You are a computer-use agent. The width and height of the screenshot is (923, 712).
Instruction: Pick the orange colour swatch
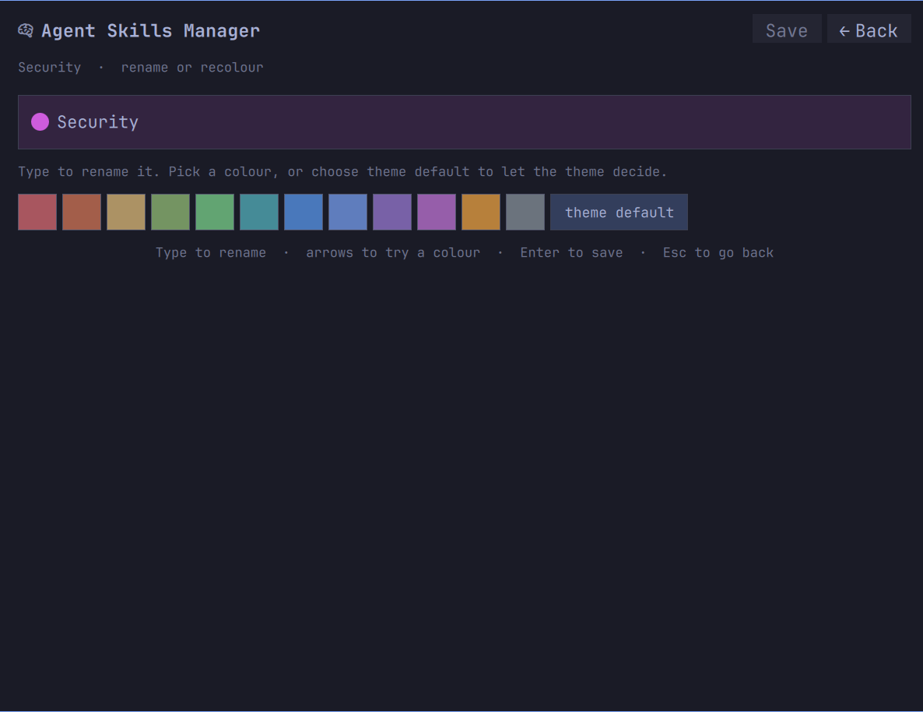pyautogui.click(x=481, y=212)
